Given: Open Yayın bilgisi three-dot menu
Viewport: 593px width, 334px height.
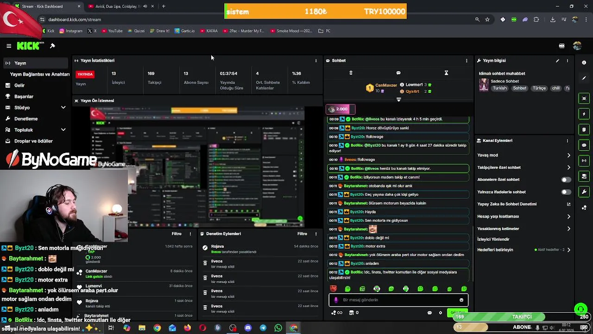Looking at the screenshot, I should [x=567, y=61].
